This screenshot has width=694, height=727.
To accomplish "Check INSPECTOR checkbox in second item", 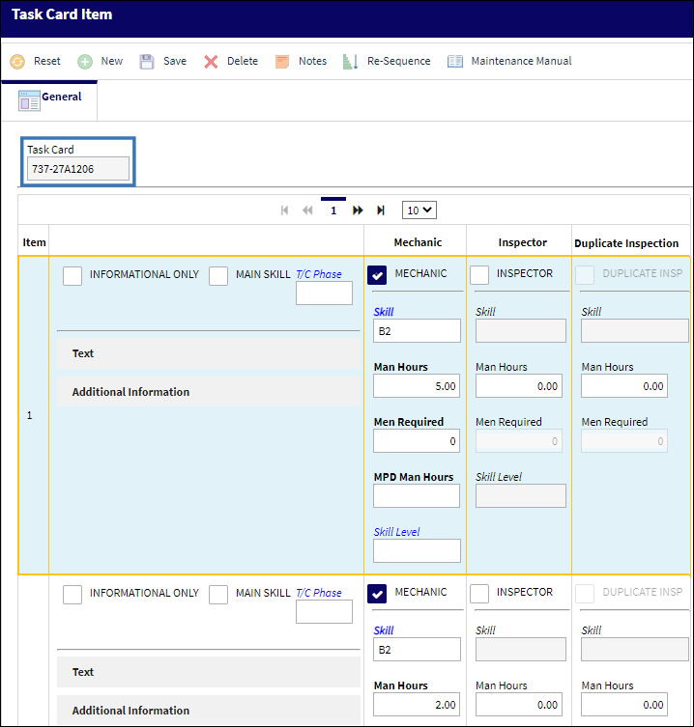I will pos(479,594).
